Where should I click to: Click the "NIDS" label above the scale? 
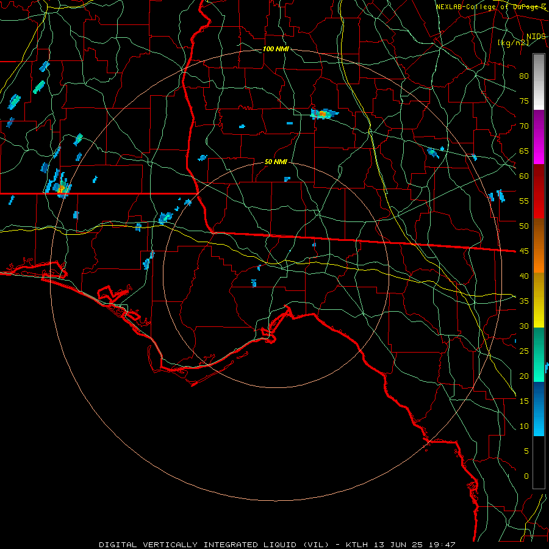click(536, 37)
